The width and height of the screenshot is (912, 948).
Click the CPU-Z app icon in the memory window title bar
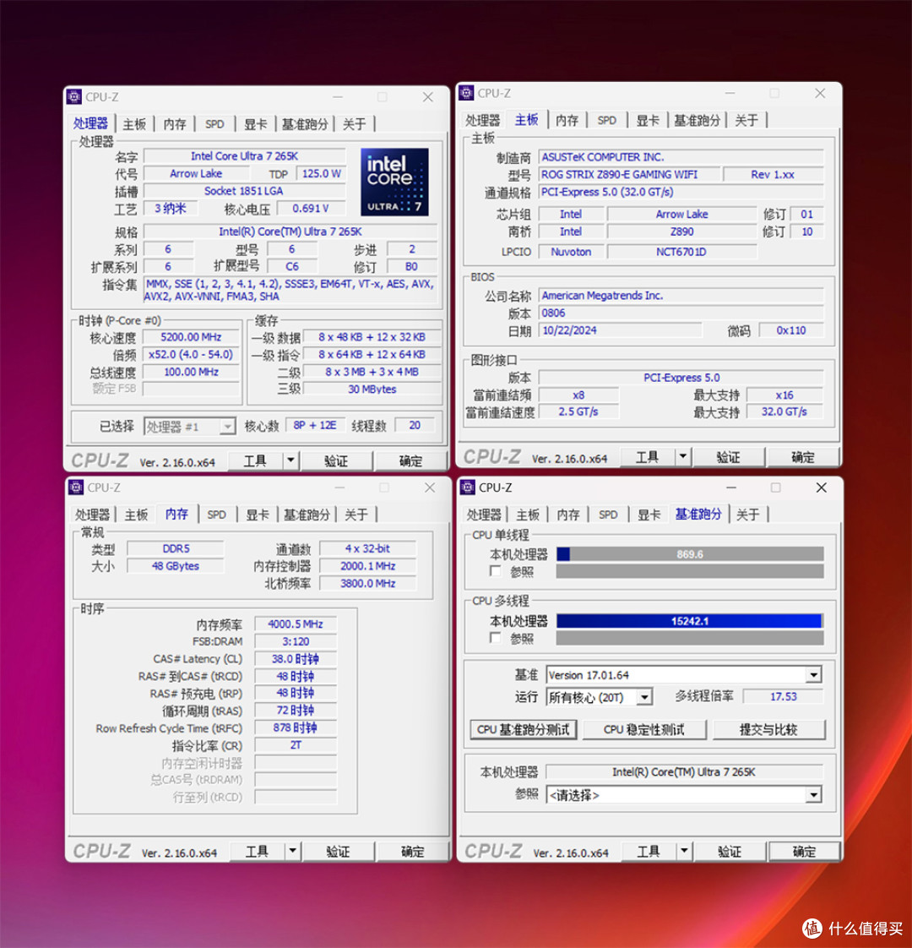[76, 488]
